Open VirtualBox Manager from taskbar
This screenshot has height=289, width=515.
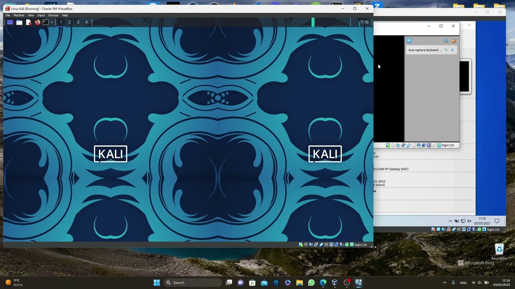point(334,283)
